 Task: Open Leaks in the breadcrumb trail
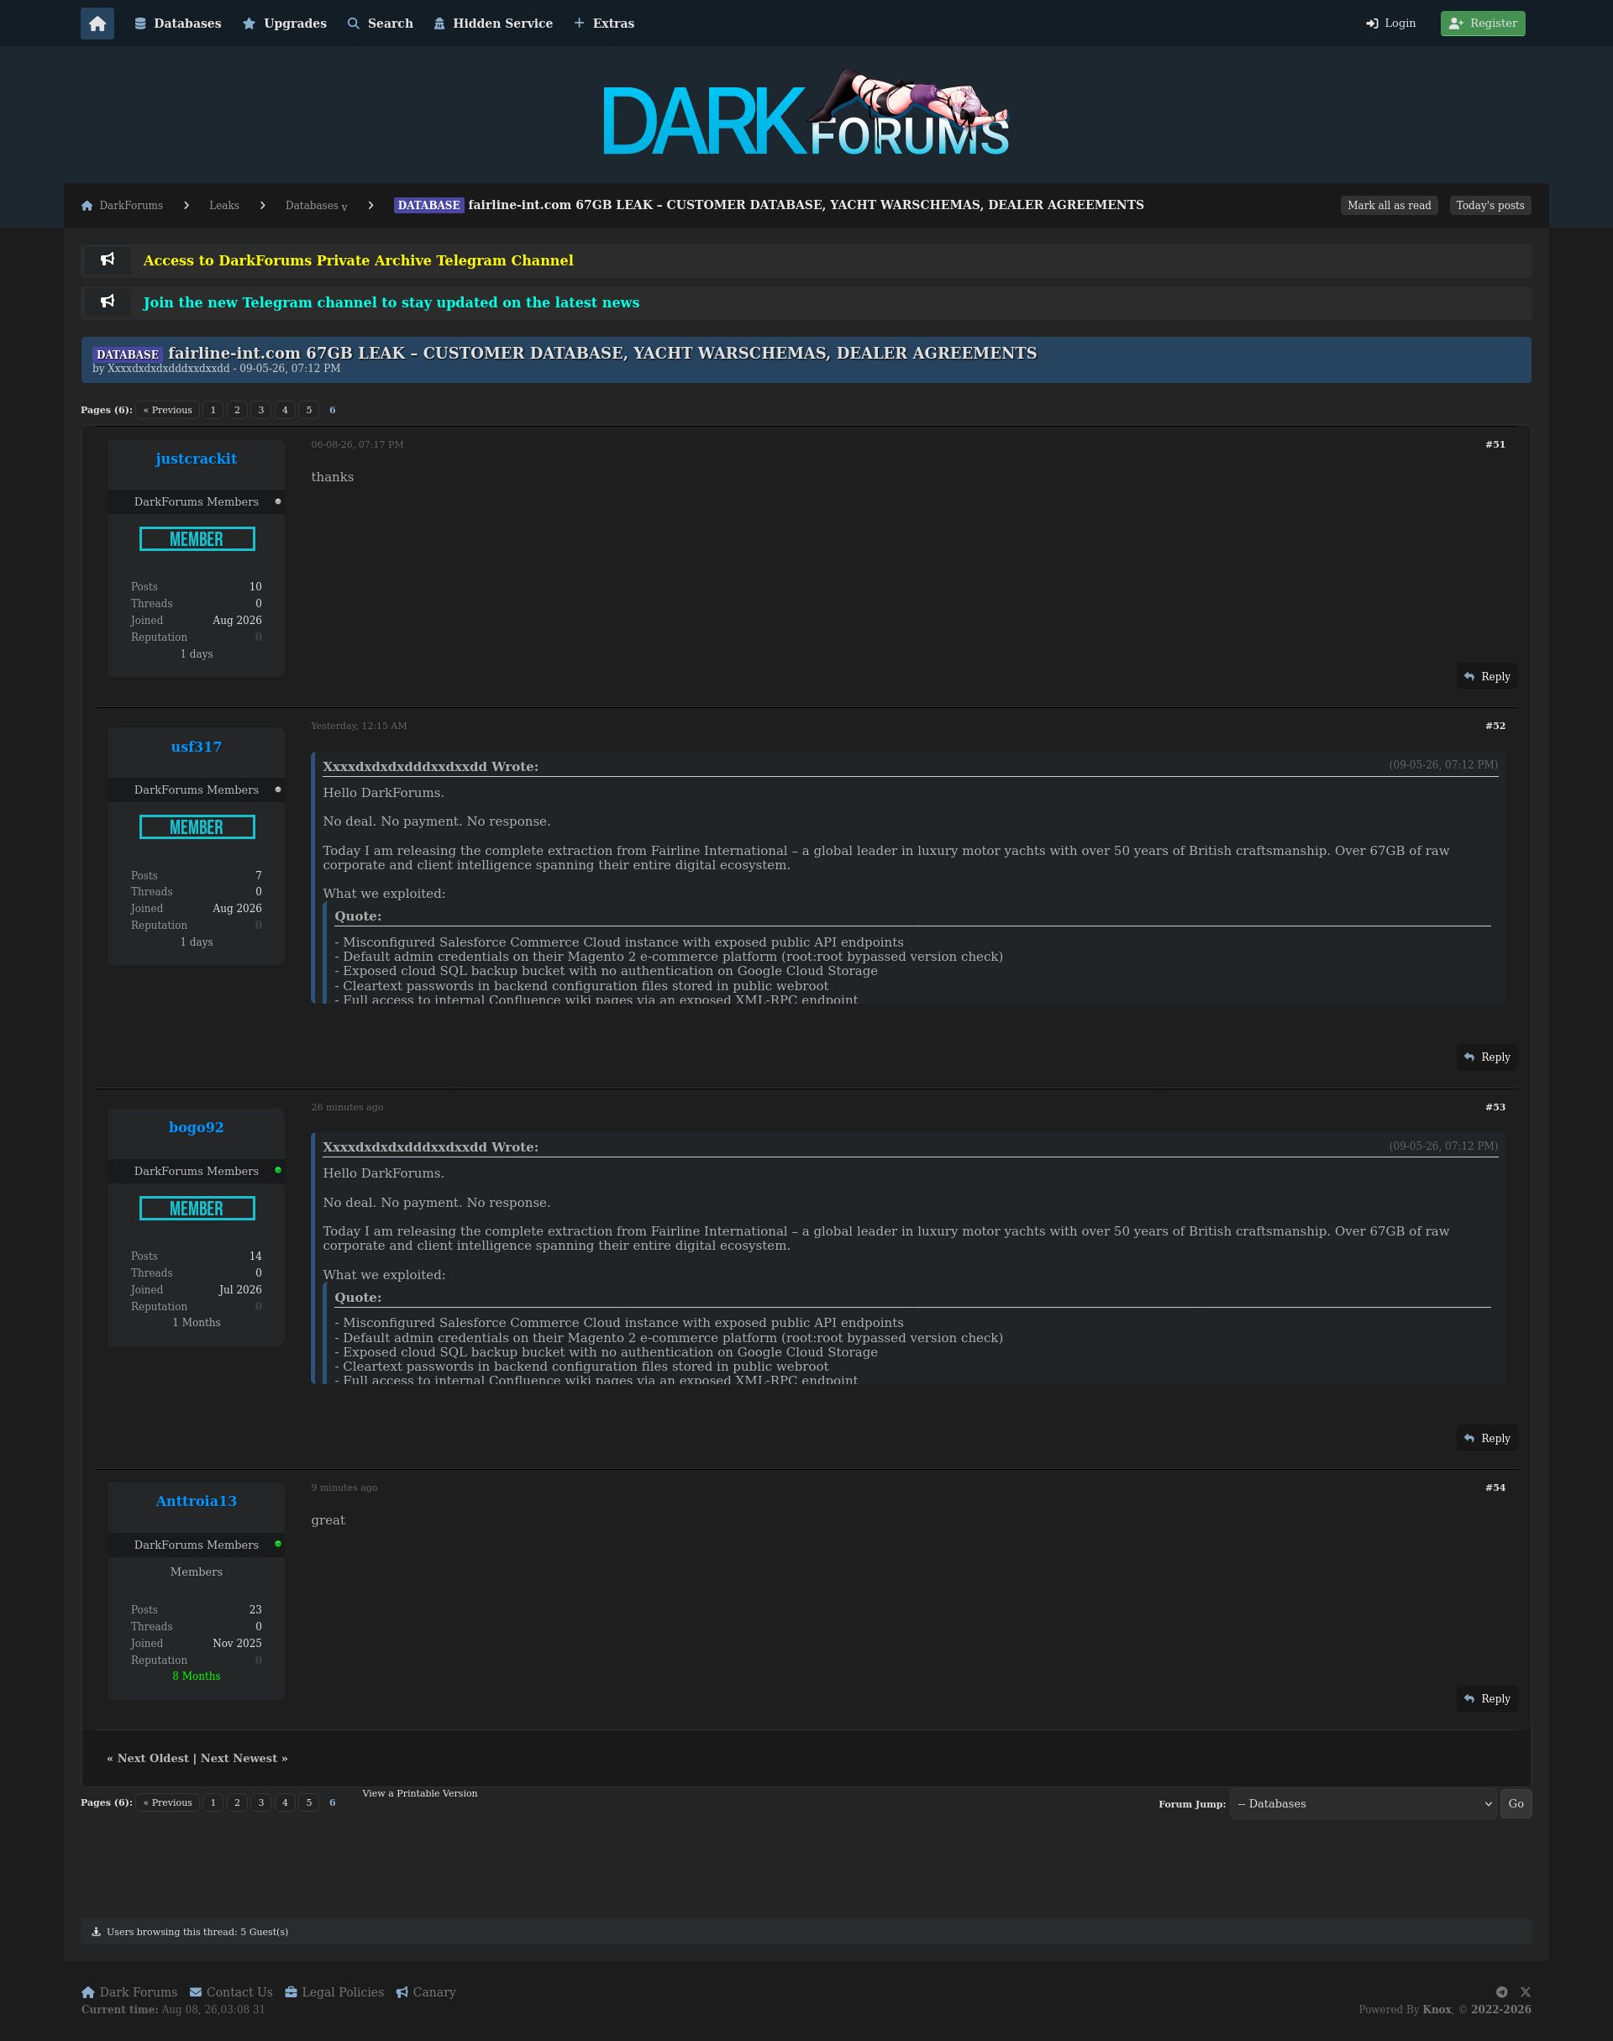pos(223,206)
